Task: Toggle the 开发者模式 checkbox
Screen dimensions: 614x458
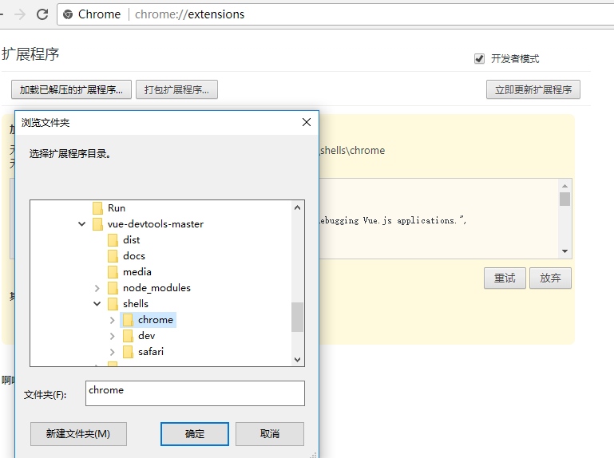Action: point(479,58)
